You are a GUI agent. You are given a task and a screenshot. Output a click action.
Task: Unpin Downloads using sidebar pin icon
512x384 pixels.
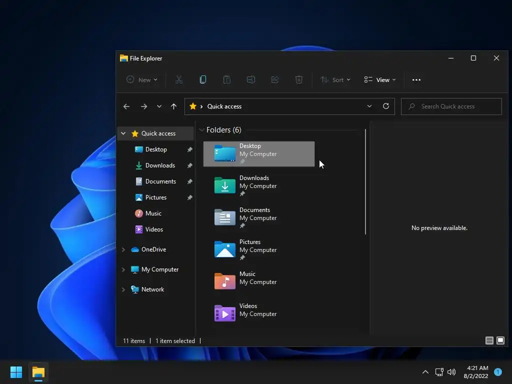(189, 165)
